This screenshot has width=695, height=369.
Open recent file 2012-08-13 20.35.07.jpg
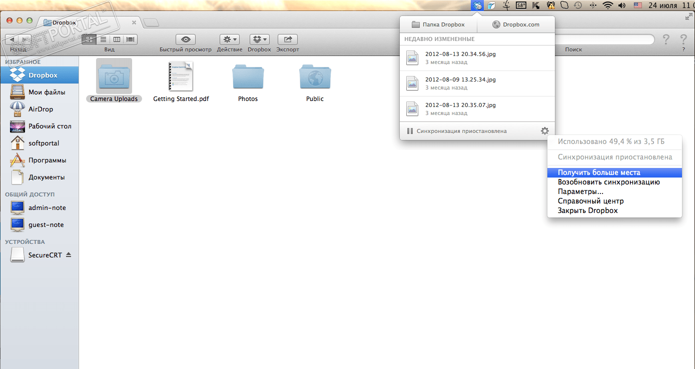477,109
